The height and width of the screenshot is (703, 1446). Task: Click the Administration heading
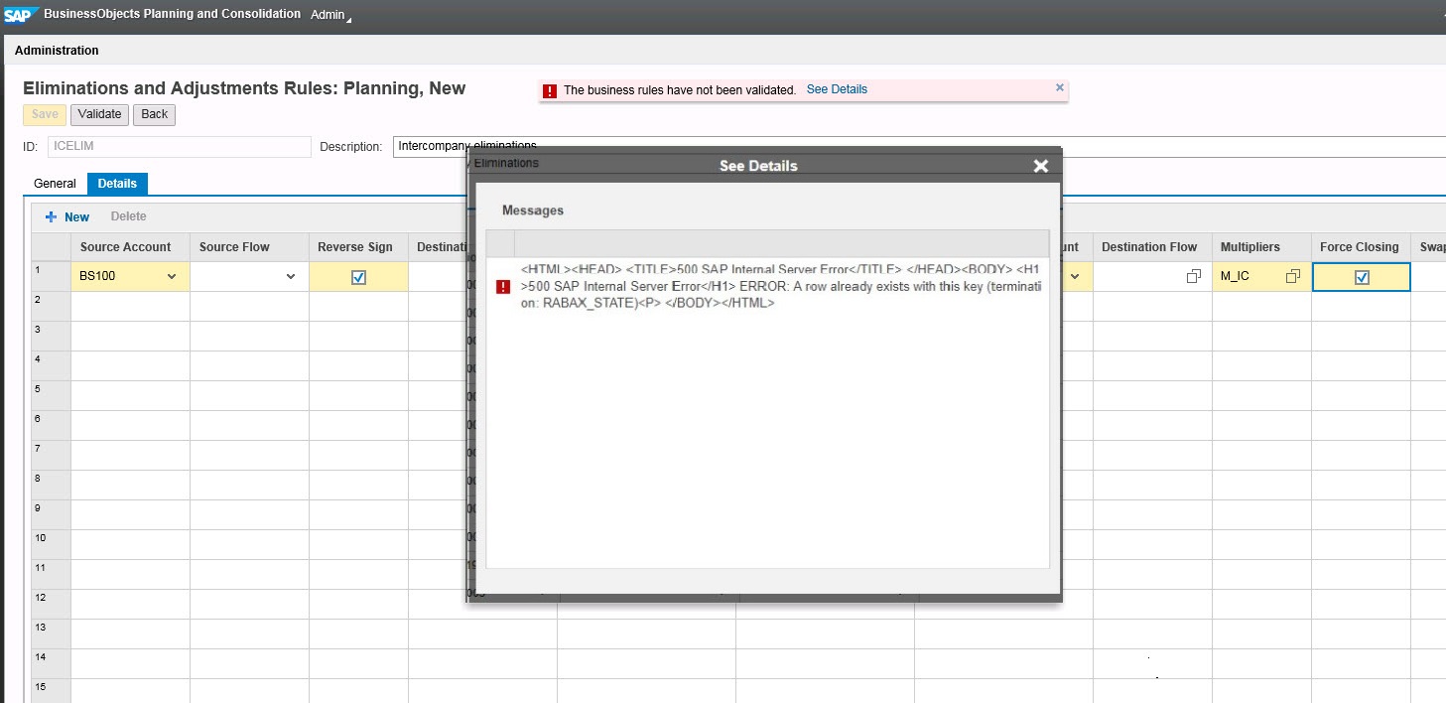(57, 51)
